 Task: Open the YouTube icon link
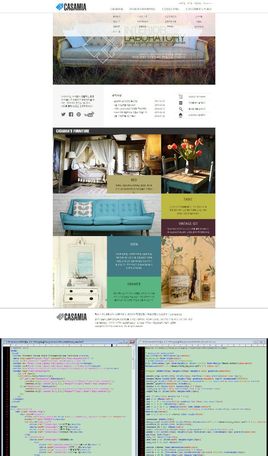[x=88, y=114]
